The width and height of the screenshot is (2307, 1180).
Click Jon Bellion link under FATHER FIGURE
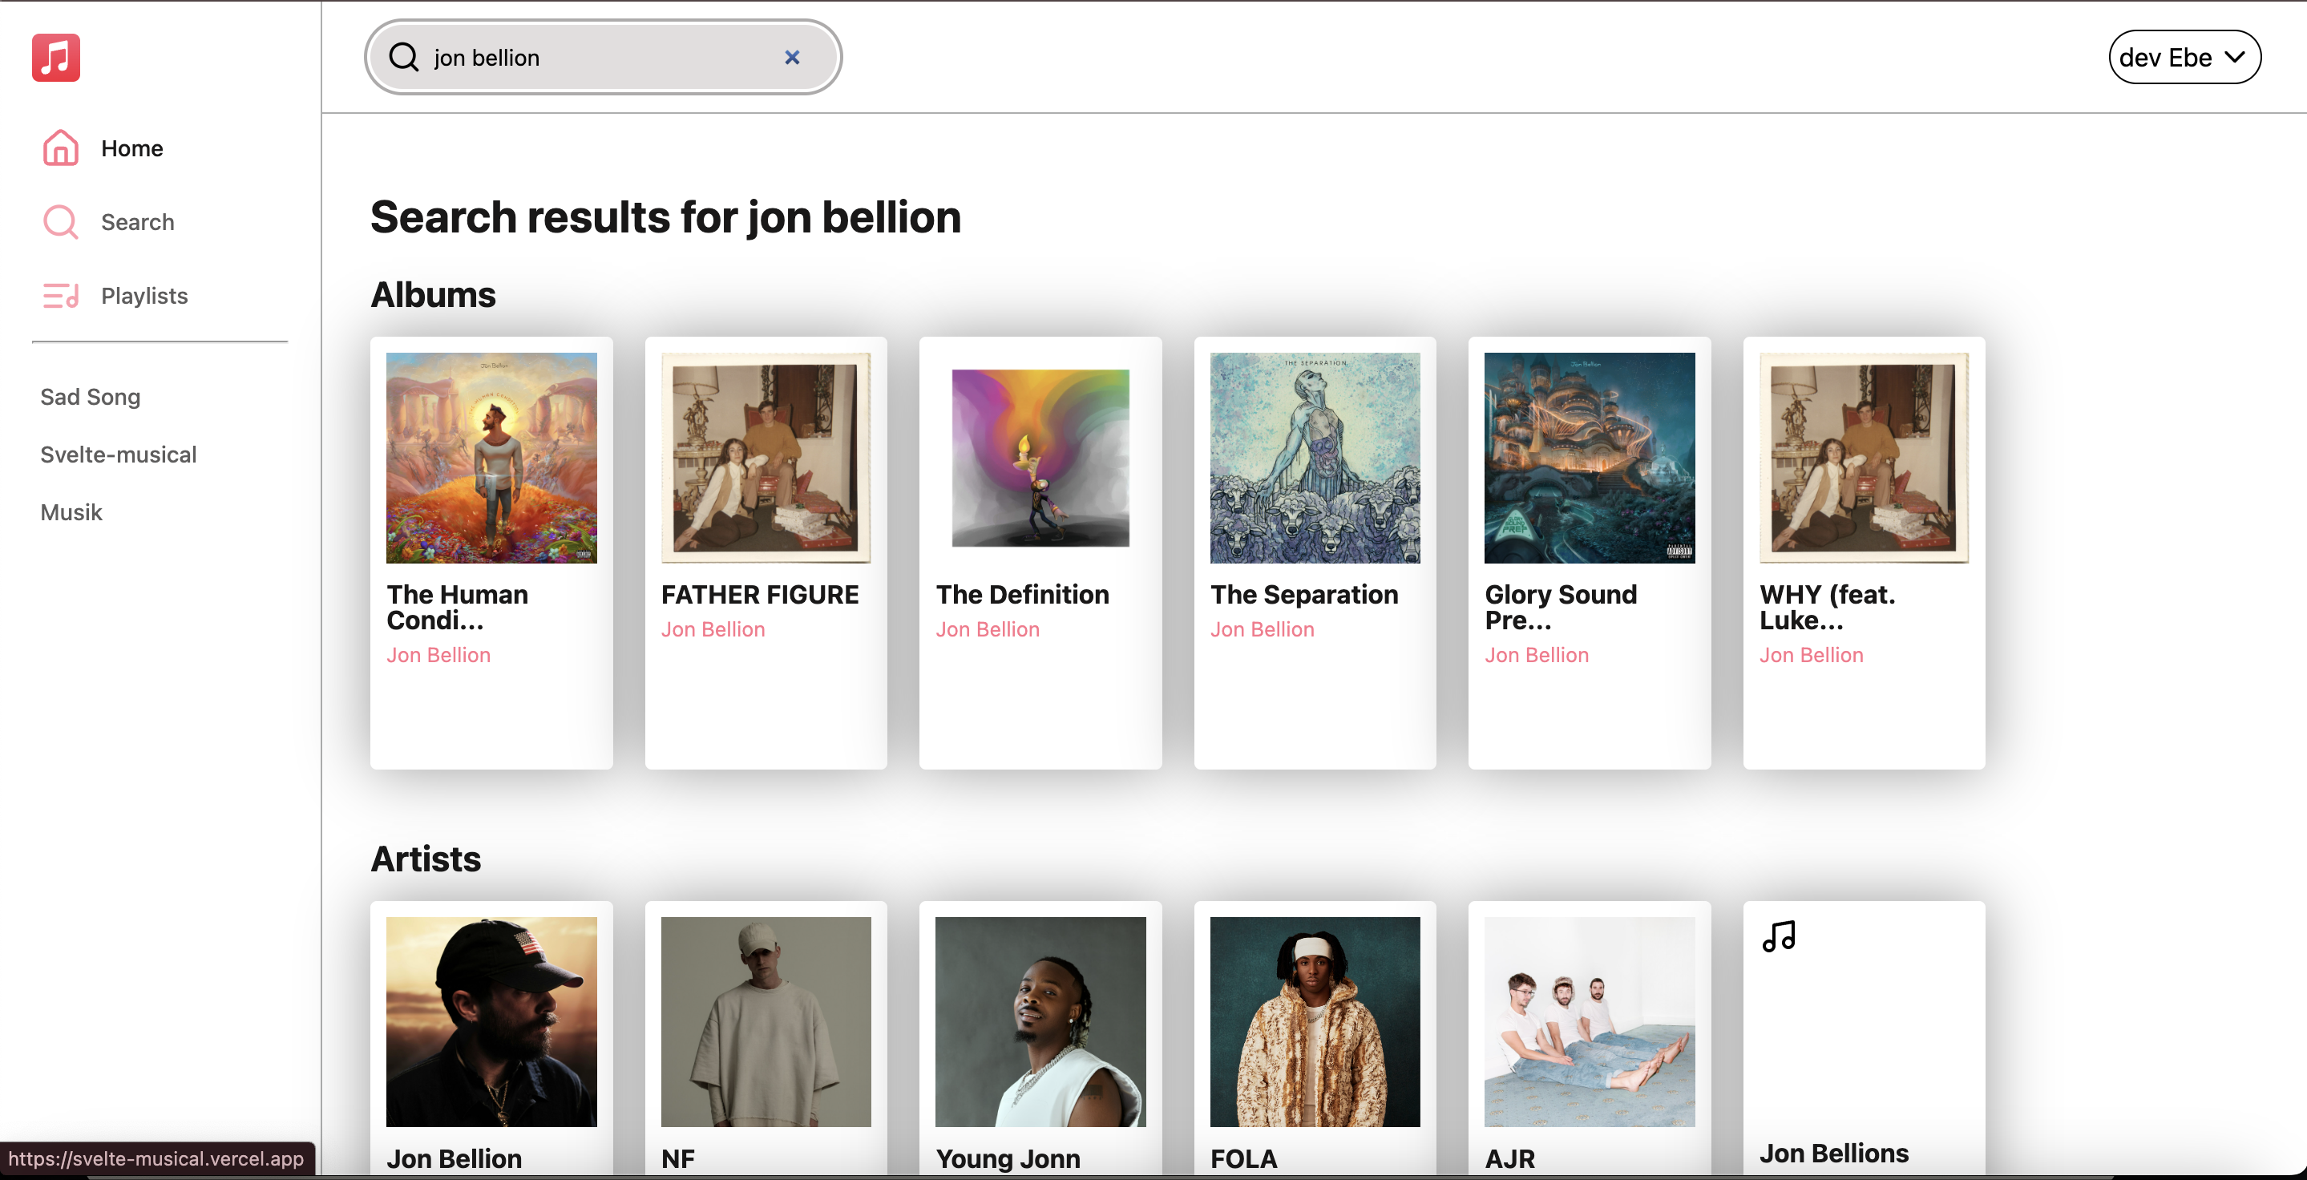(713, 629)
